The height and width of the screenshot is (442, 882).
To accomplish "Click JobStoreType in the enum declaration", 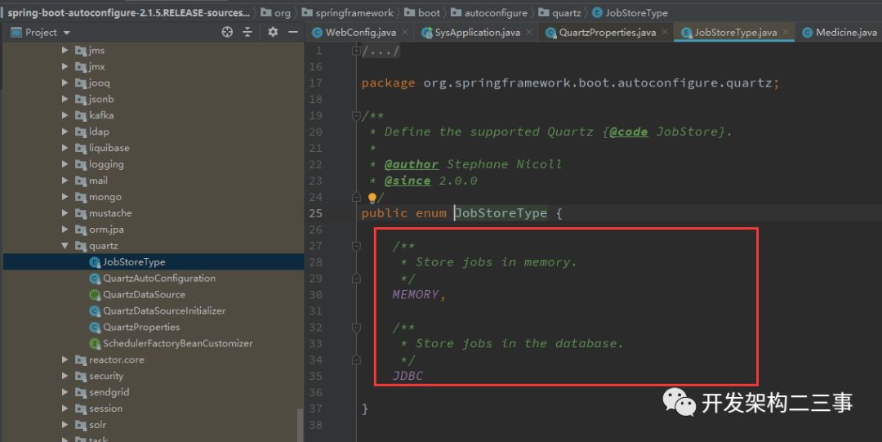I will coord(501,213).
